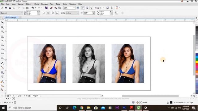Select the Text tool
The height and width of the screenshot is (111, 198).
(2, 58)
